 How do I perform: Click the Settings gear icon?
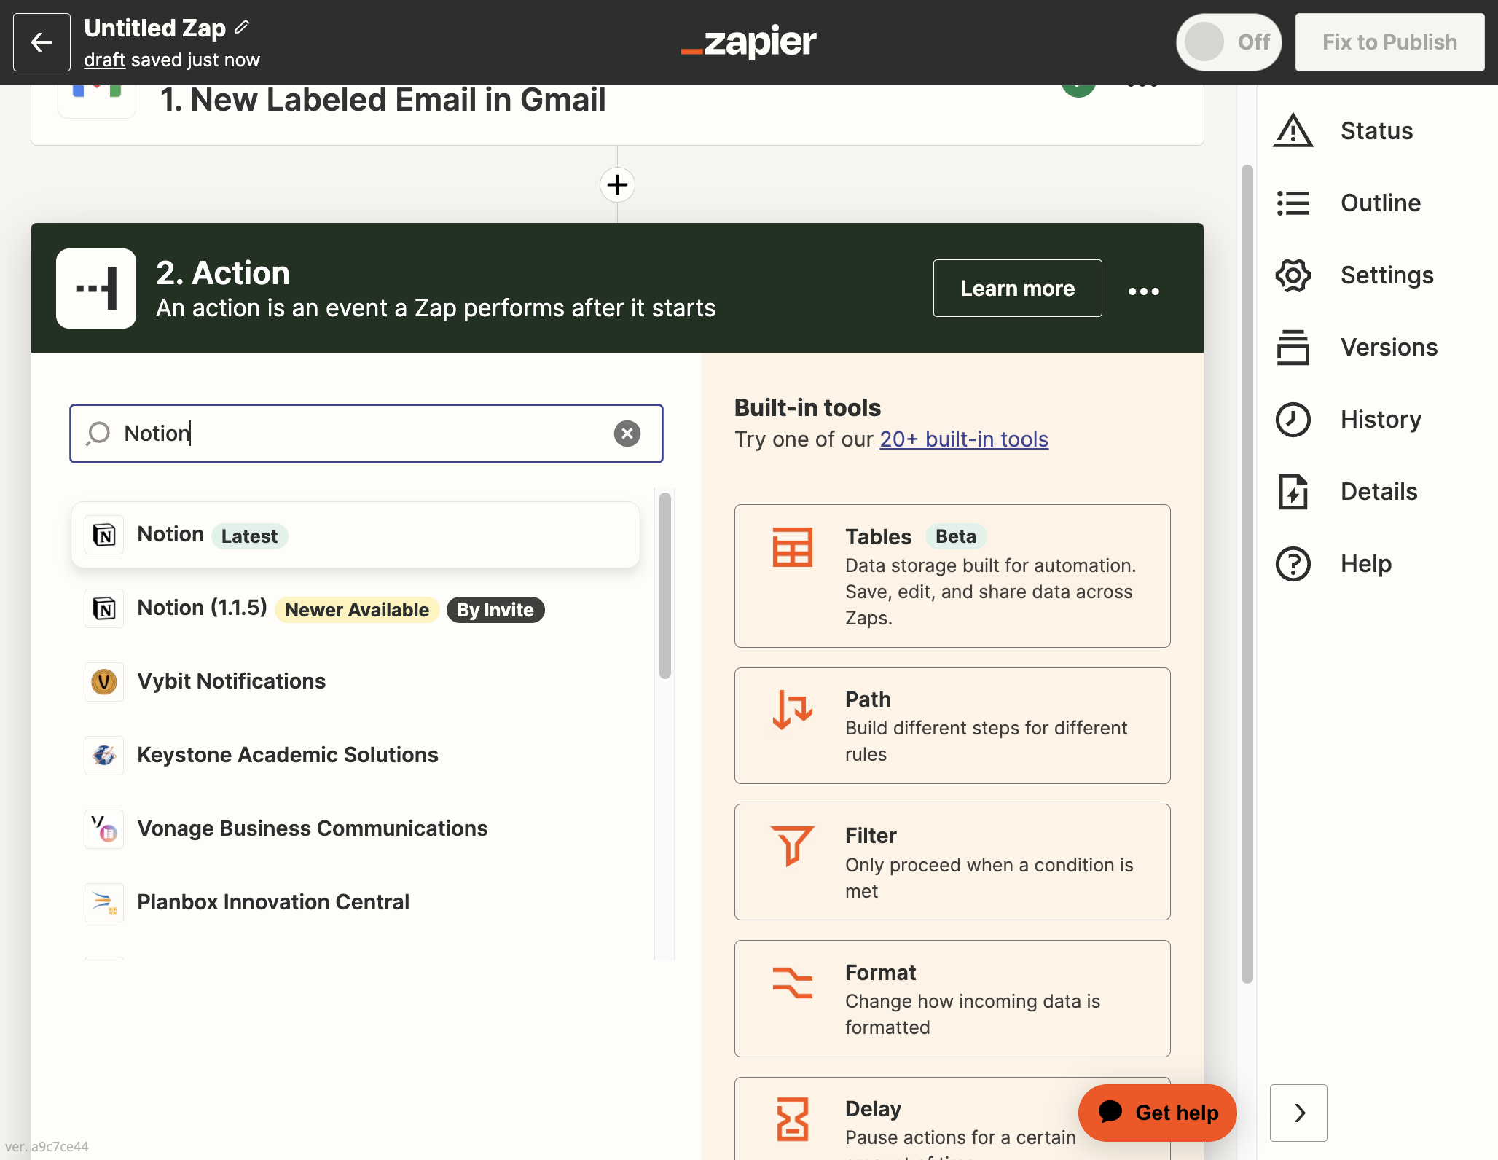point(1293,275)
